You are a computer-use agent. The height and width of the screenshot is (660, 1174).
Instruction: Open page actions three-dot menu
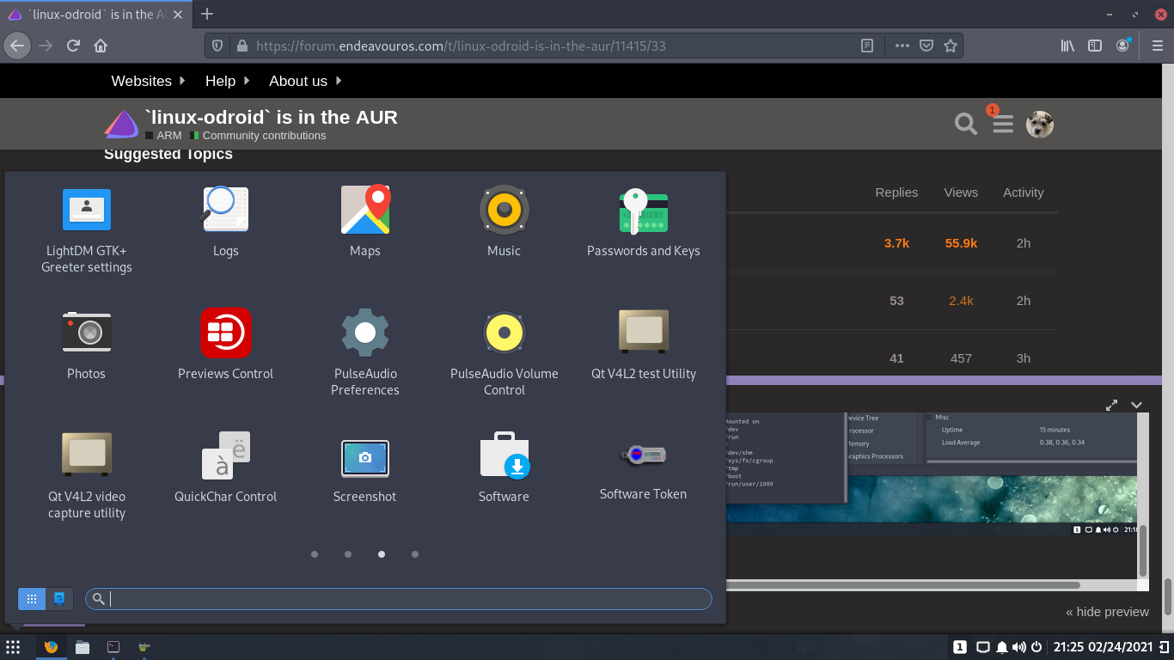pos(902,46)
